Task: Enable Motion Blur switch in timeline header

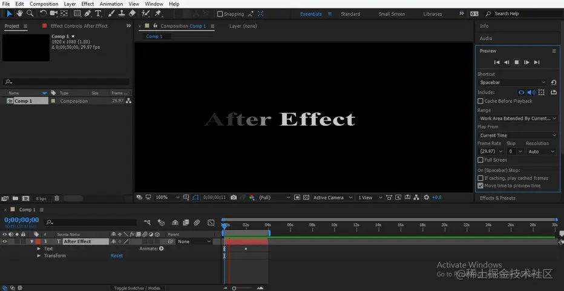Action: tap(197, 223)
